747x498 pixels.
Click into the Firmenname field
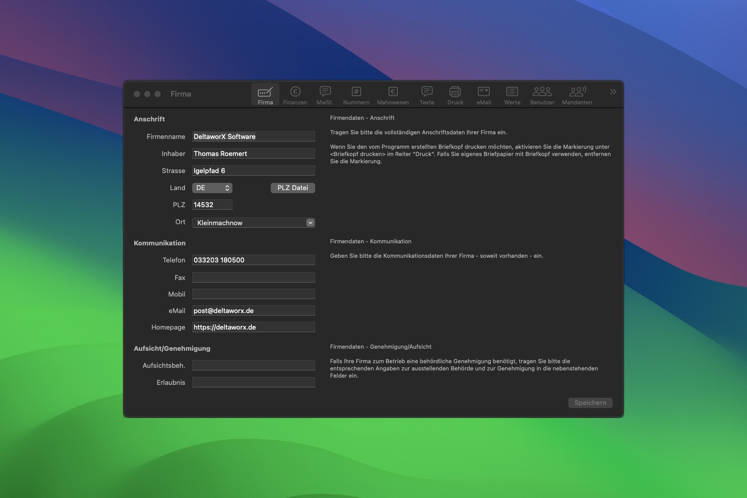pos(253,136)
